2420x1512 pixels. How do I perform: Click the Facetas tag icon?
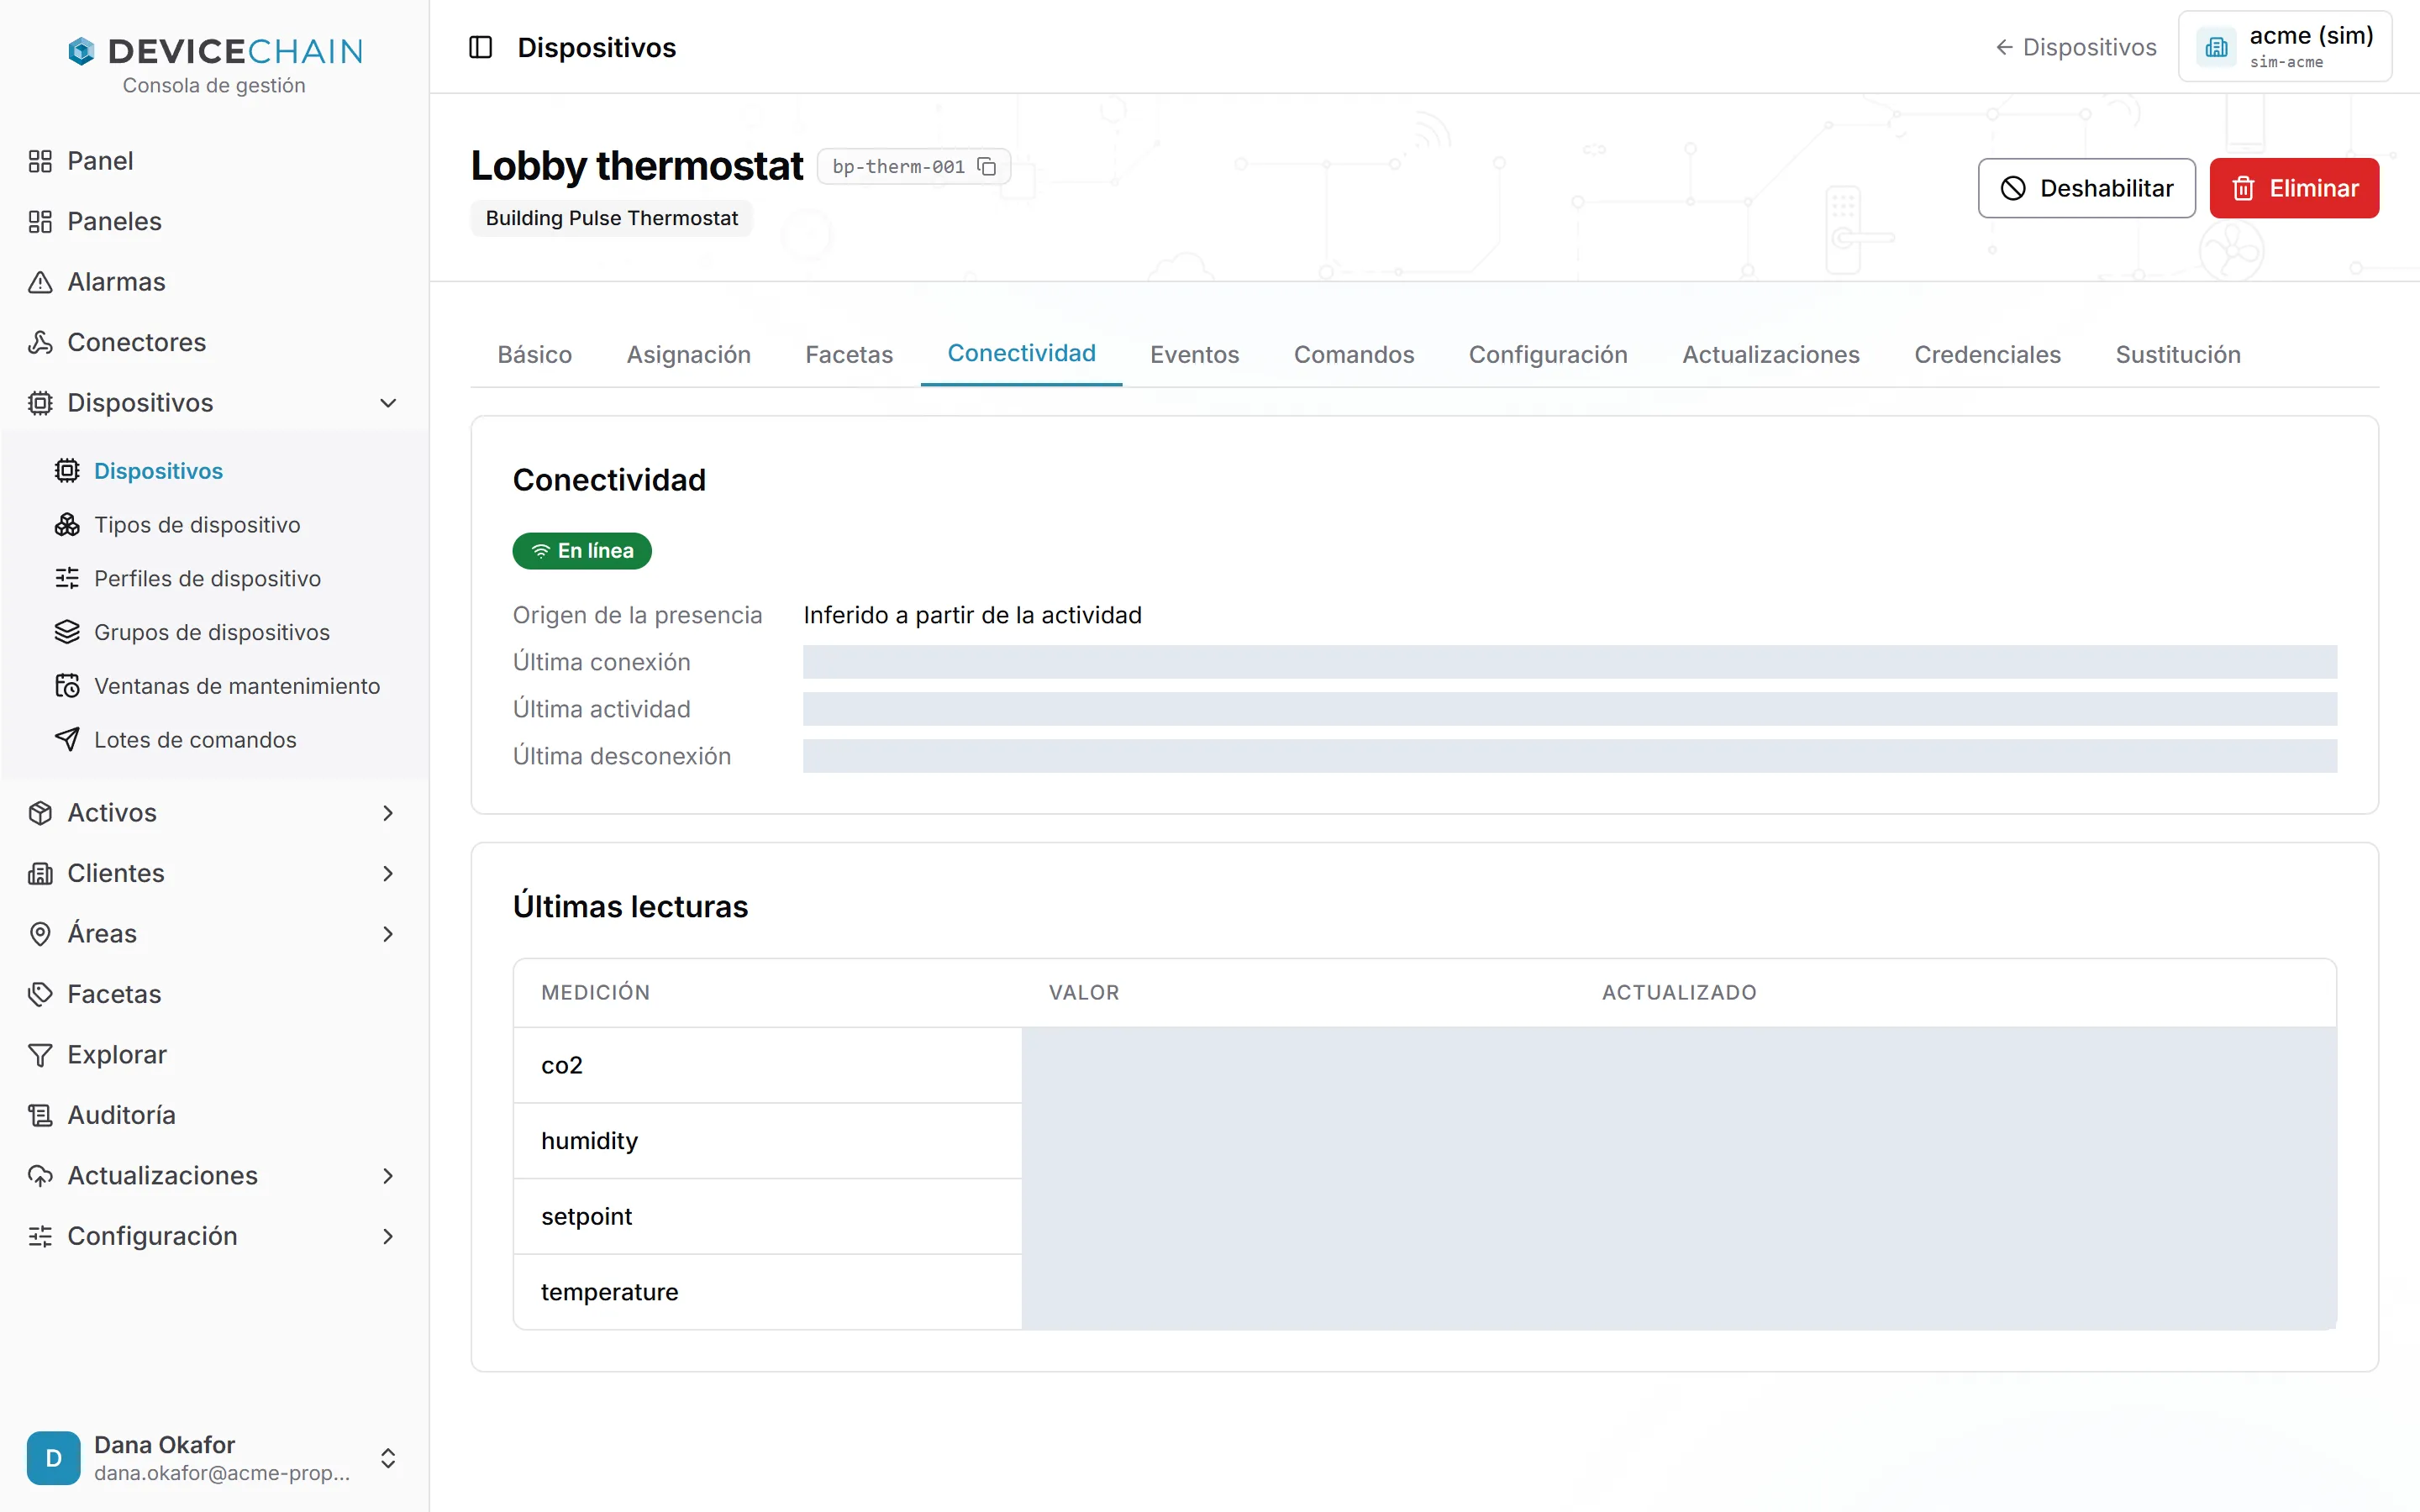40,994
